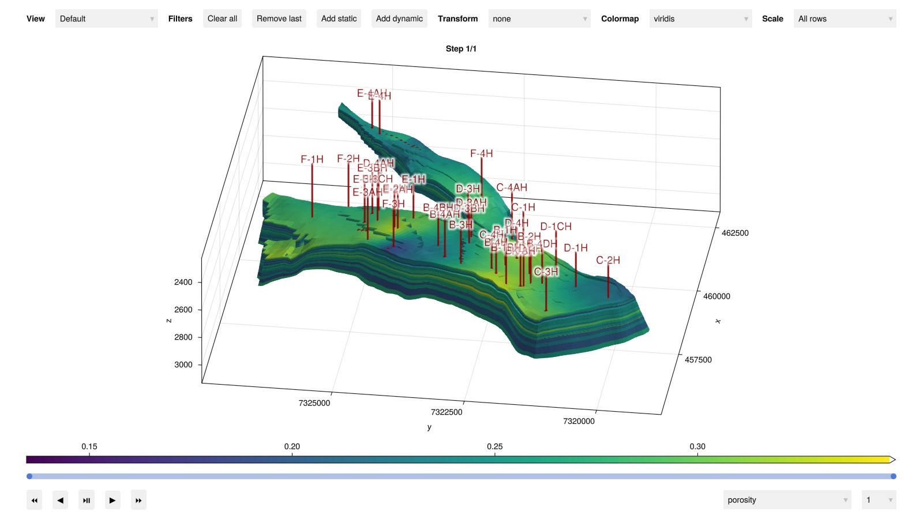Jump to first step with rewind icon
This screenshot has width=923, height=519.
34,500
